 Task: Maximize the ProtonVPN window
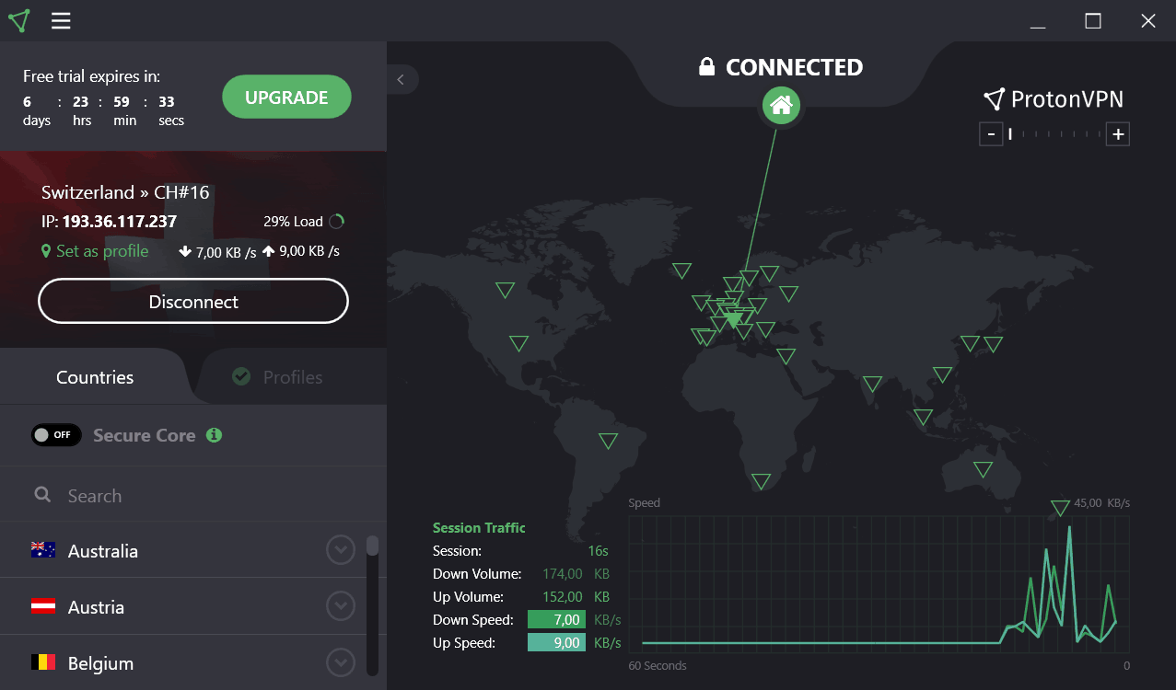[x=1093, y=21]
